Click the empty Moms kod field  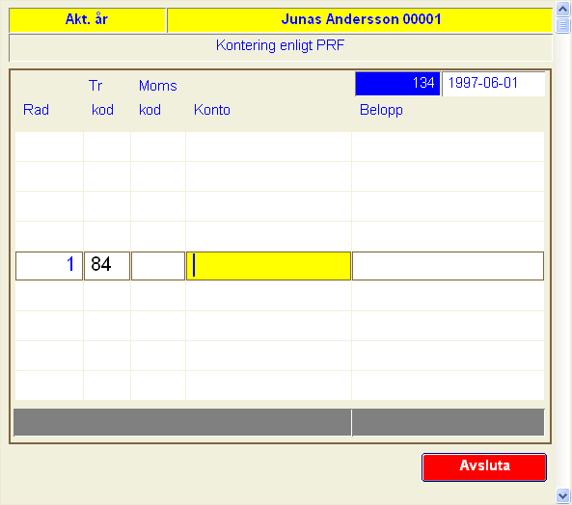(x=158, y=266)
